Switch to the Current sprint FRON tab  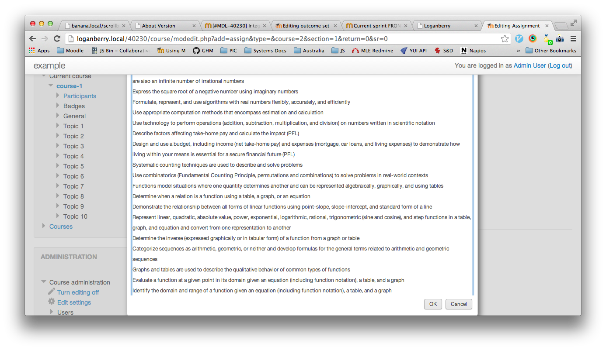376,26
